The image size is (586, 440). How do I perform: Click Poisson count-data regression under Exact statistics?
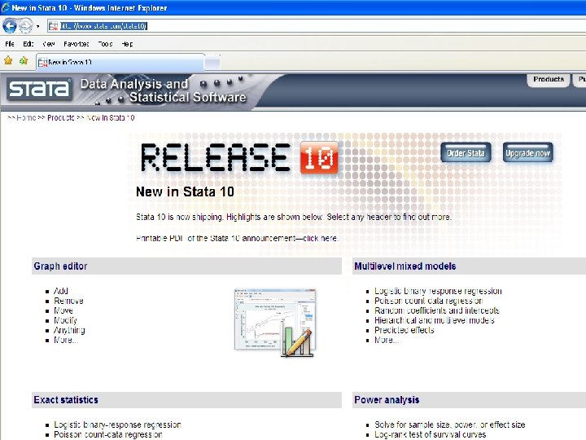108,434
